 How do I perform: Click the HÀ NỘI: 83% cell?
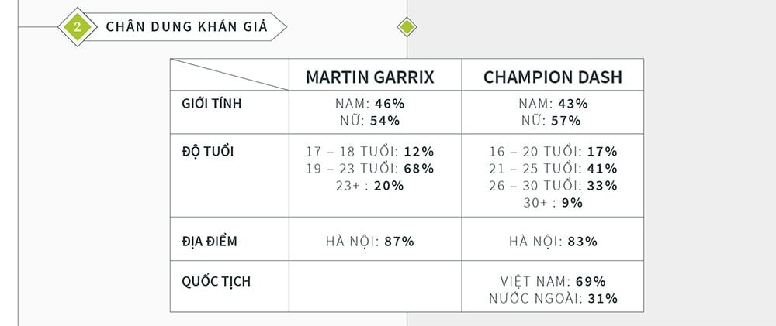click(553, 242)
